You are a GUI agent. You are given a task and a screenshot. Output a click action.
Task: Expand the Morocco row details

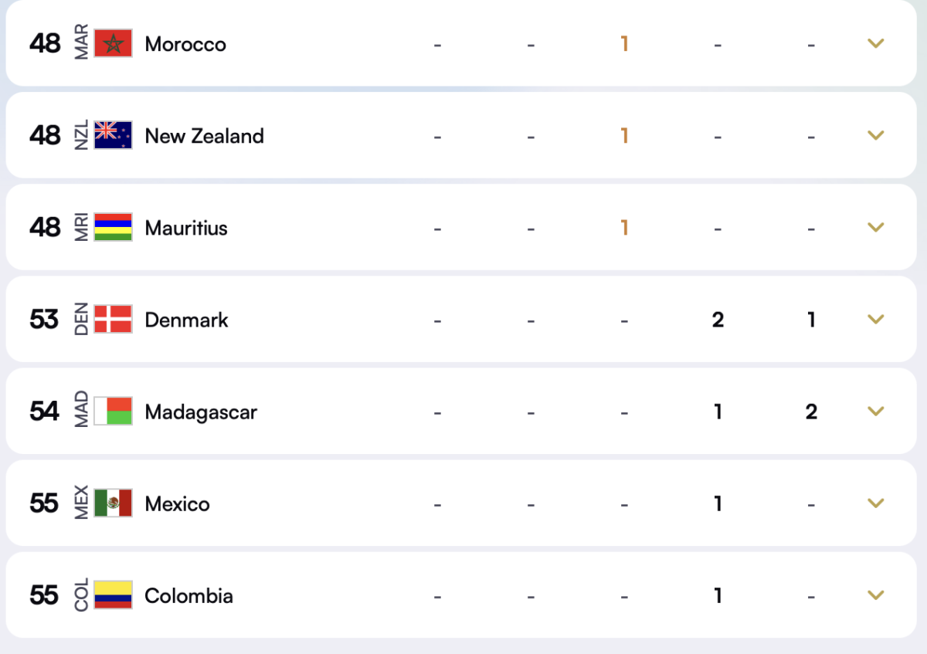(x=875, y=44)
